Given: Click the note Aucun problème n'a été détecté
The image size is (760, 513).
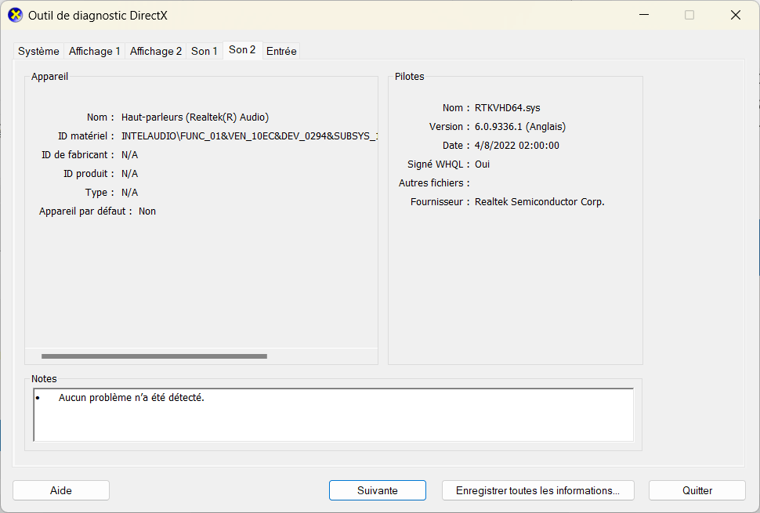Looking at the screenshot, I should tap(132, 398).
